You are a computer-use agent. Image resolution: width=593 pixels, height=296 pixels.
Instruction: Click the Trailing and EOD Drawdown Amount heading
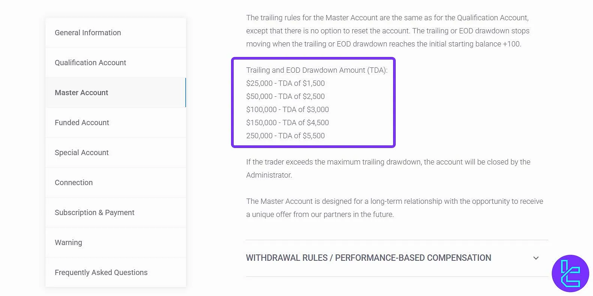click(x=317, y=70)
